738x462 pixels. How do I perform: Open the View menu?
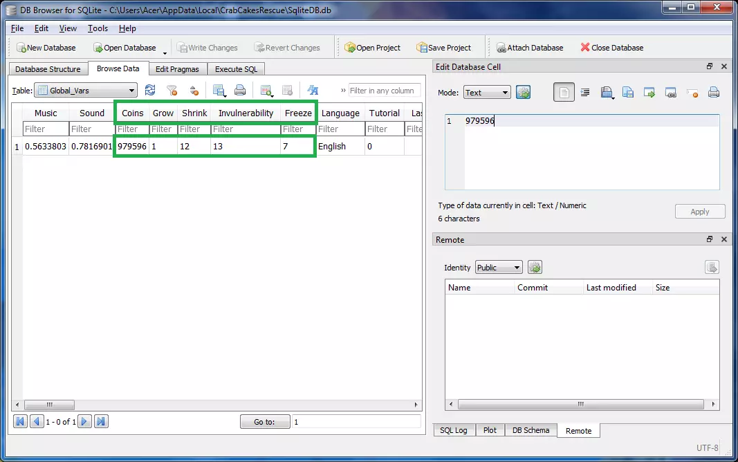(x=68, y=28)
